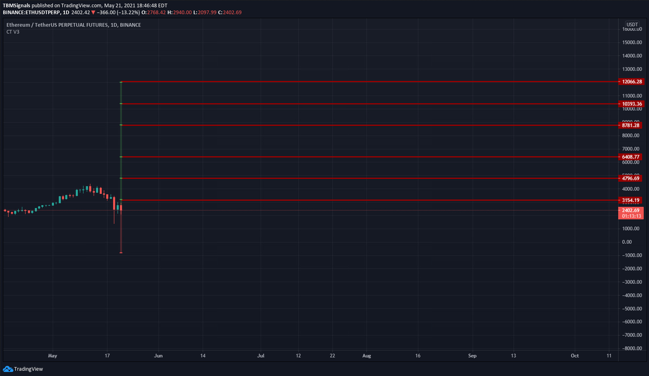Click the 01:13:13 bar countdown timer
The height and width of the screenshot is (376, 649).
tap(632, 216)
